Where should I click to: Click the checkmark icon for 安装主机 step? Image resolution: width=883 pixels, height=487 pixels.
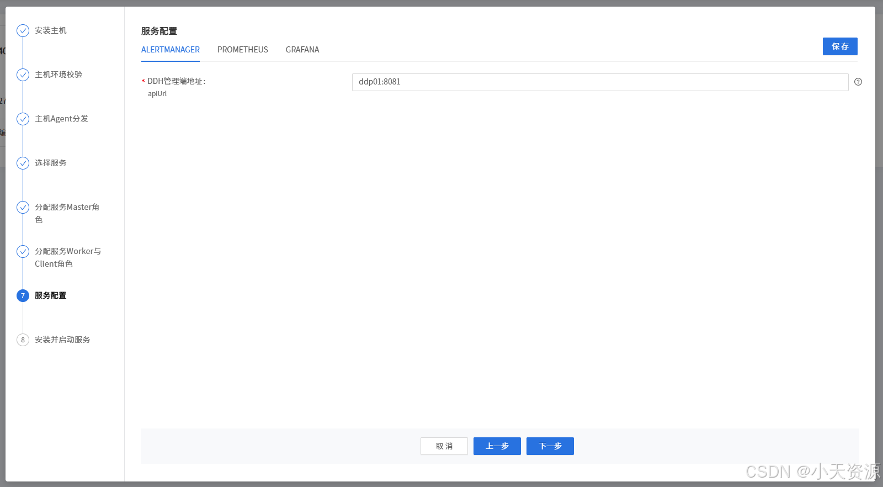23,30
